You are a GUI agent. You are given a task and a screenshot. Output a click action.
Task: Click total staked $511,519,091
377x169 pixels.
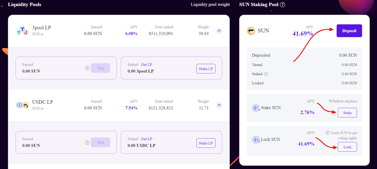161,34
